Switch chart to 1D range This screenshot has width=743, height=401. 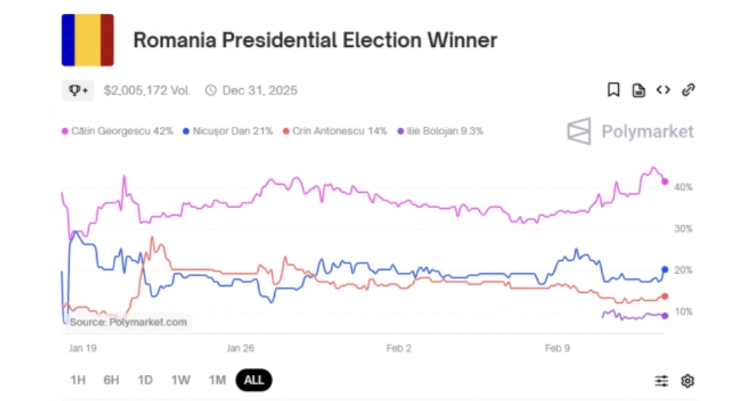click(x=145, y=380)
